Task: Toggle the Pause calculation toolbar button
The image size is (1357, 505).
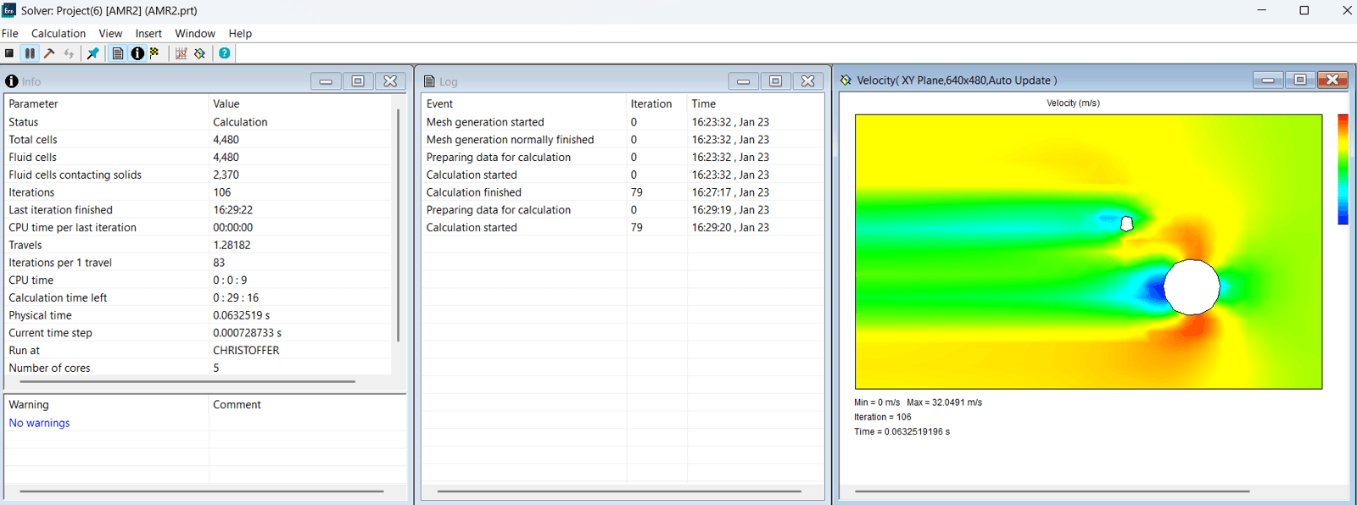Action: (x=30, y=53)
